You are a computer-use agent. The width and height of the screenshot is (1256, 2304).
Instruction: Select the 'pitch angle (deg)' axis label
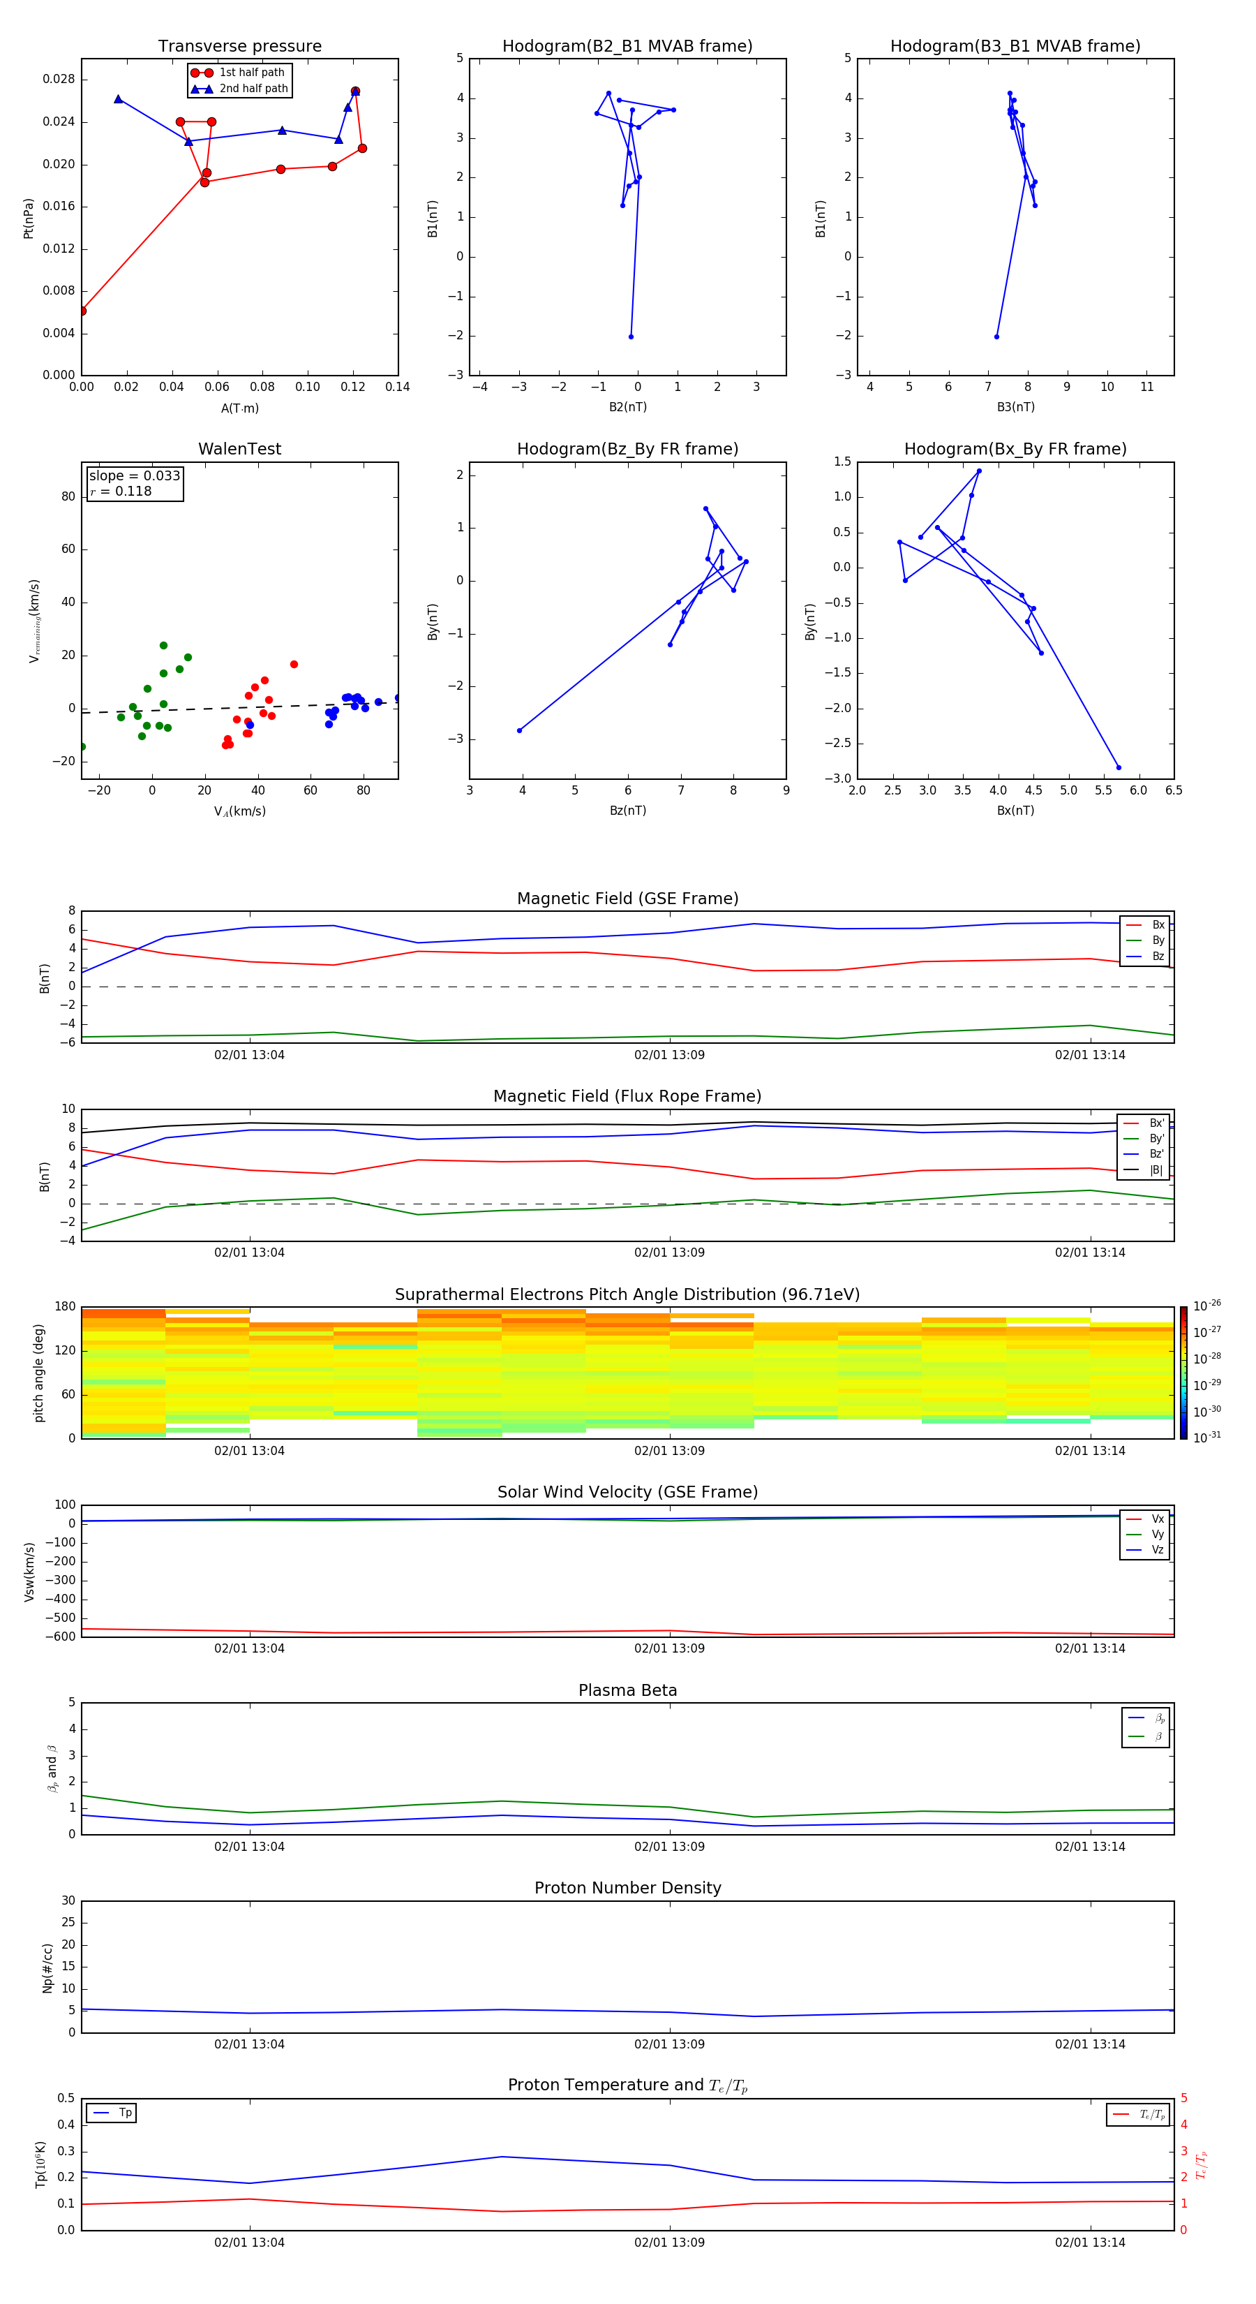click(38, 1373)
